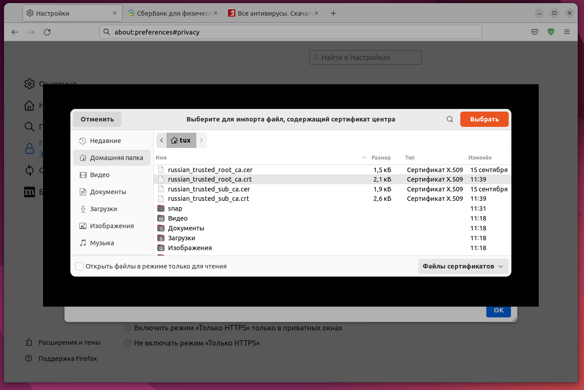Switch to the СберБанк browser tab
This screenshot has height=390, width=584.
point(173,13)
